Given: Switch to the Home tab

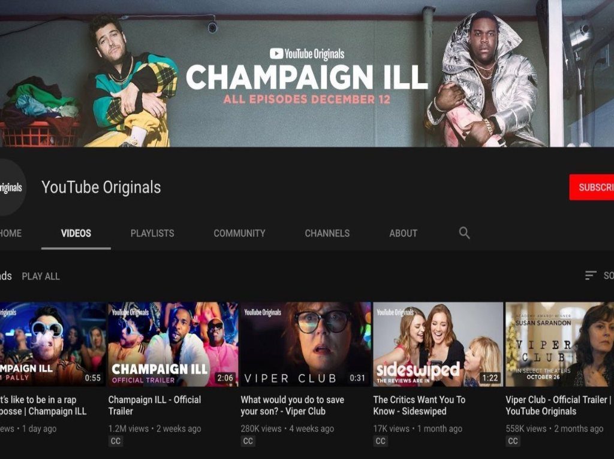Looking at the screenshot, I should [x=11, y=233].
